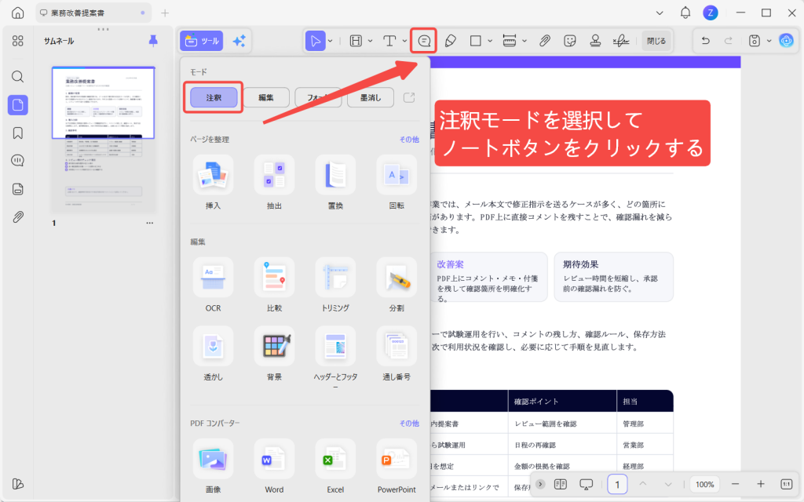This screenshot has height=502, width=804.
Task: Open the grid apps icon in the left sidebar
Action: [17, 41]
